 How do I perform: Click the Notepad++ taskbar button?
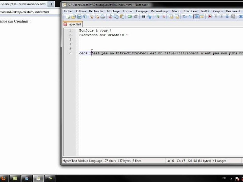pyautogui.click(x=38, y=178)
